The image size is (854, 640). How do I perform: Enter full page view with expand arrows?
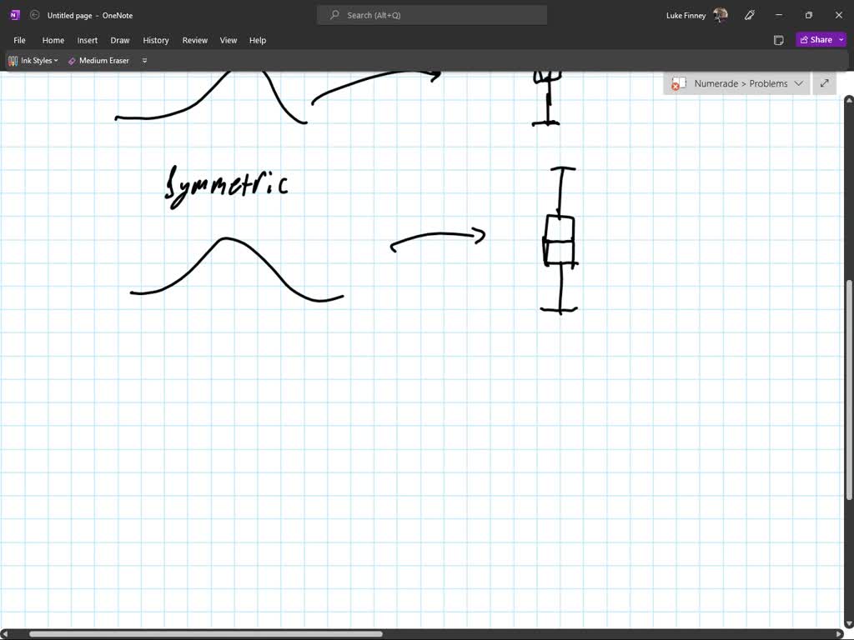coord(824,83)
